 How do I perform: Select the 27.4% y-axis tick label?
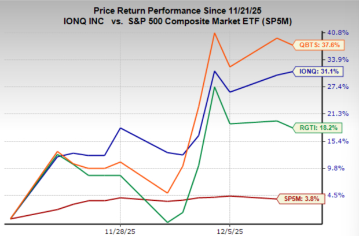(x=338, y=87)
